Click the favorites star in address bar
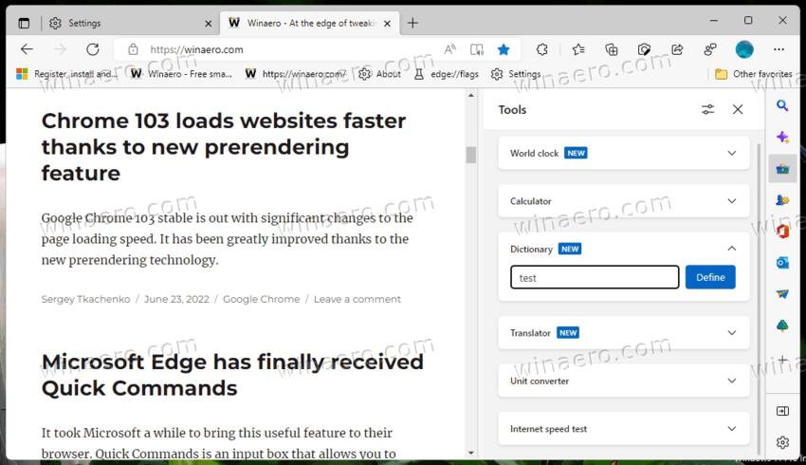 [x=504, y=49]
